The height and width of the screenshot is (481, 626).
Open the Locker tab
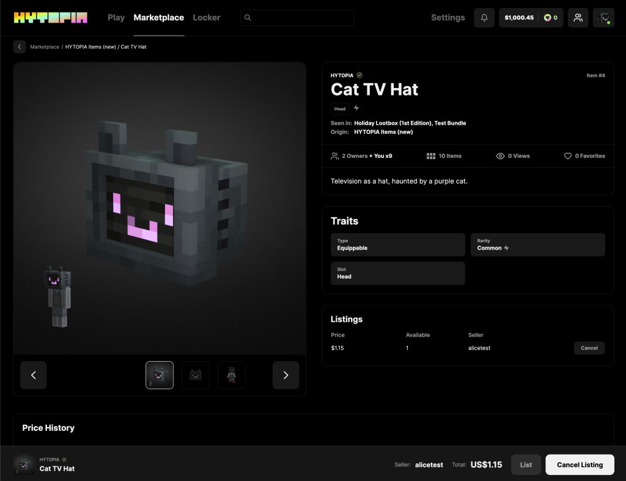pyautogui.click(x=206, y=18)
